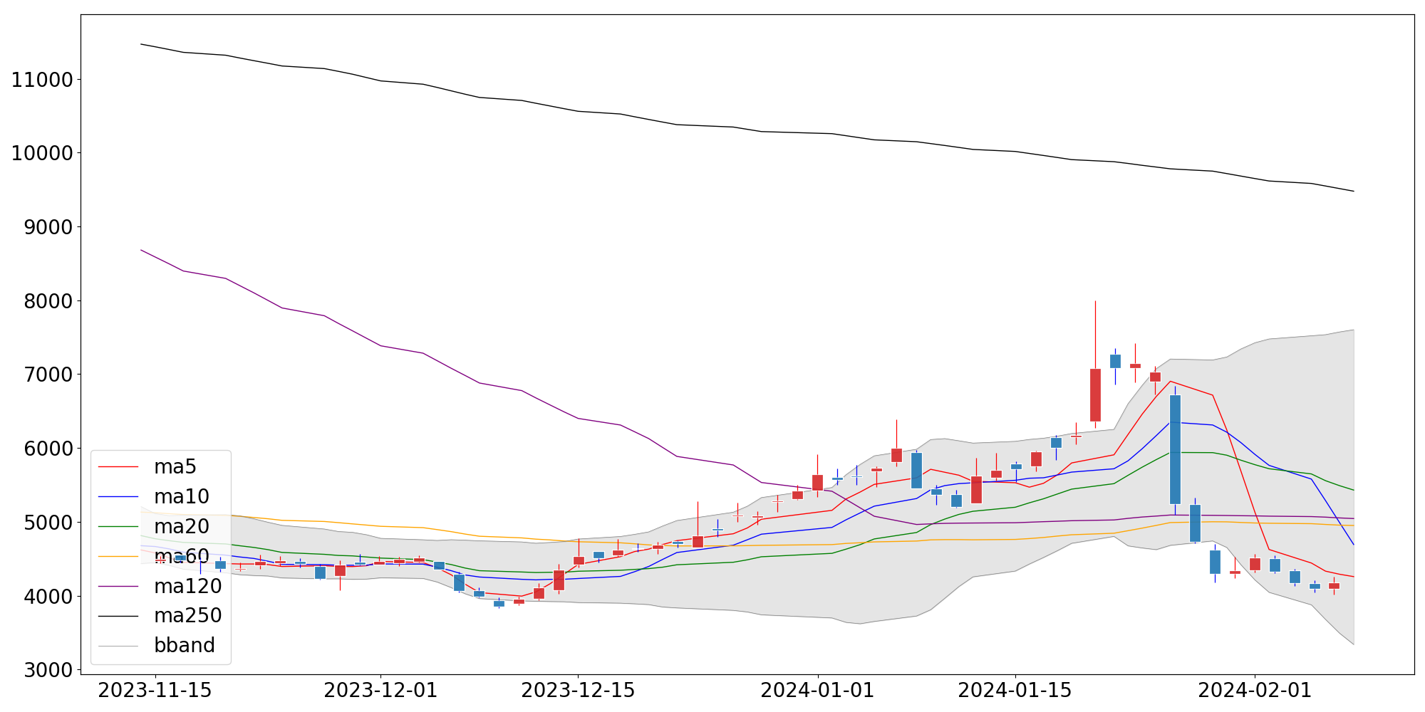Click the tall blue candlestick falling from 6700 to 5250

(1175, 449)
